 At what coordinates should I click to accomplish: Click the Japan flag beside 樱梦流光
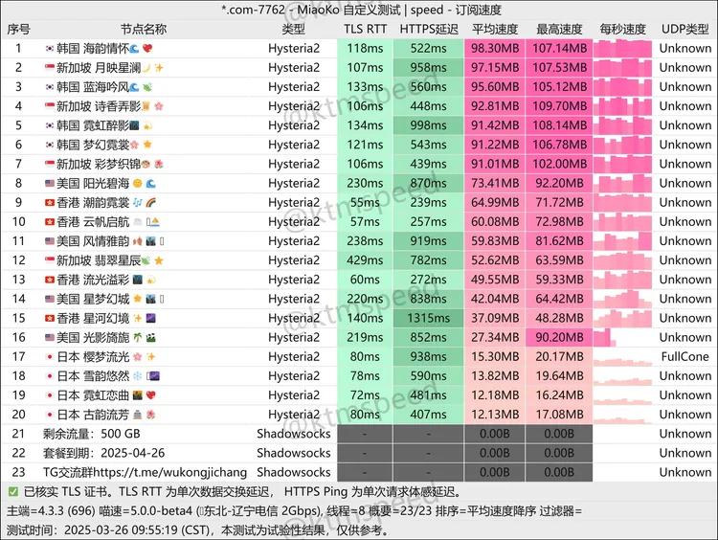click(49, 356)
